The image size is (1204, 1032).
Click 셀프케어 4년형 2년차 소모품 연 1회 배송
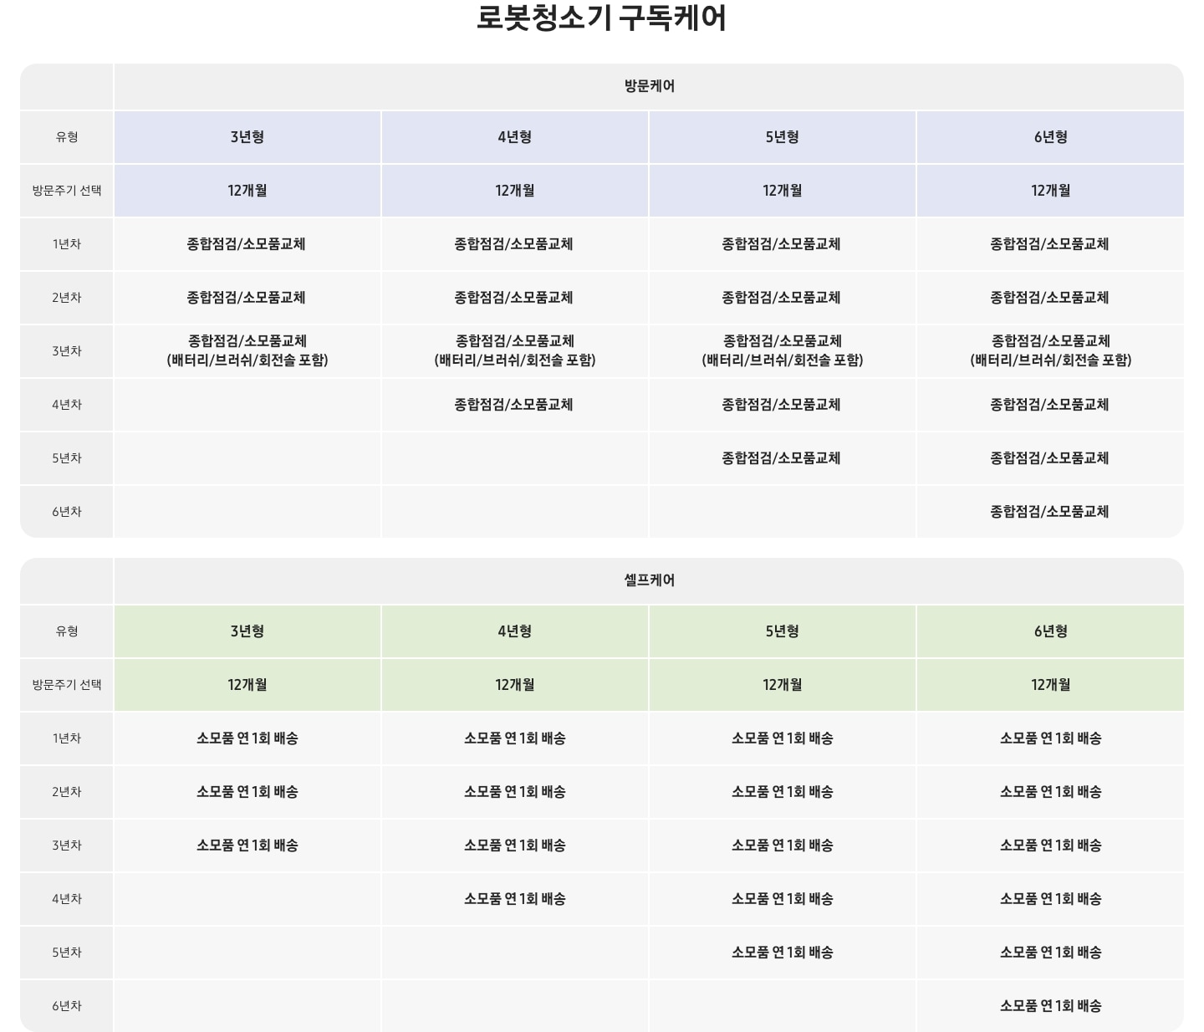click(x=515, y=792)
